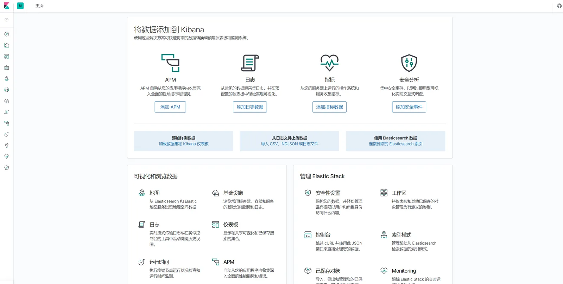Open the 基础设施 link title
This screenshot has width=563, height=284.
(233, 193)
